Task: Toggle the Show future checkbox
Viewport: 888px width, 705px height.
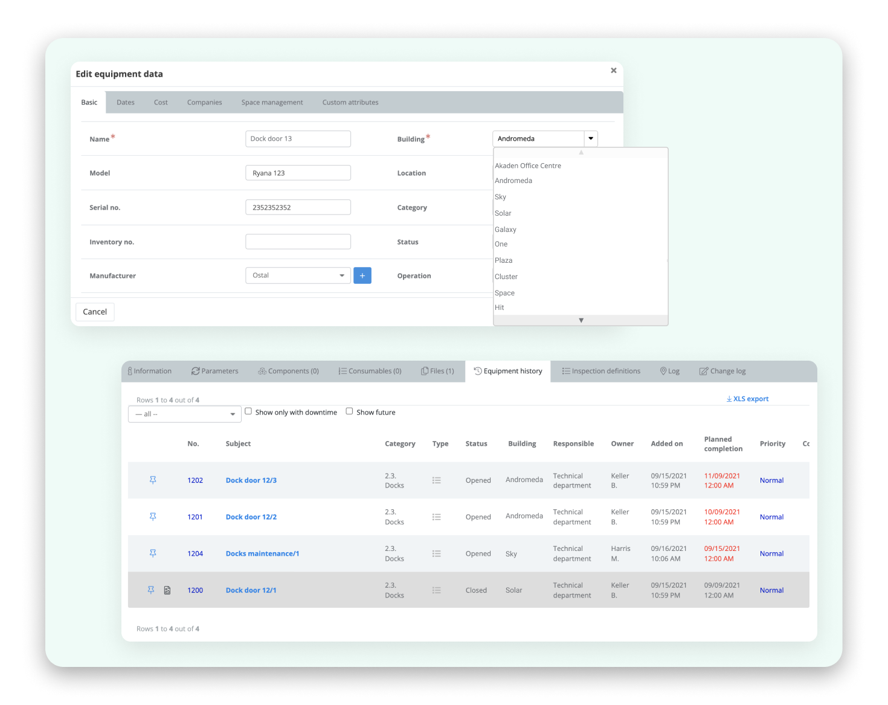Action: click(x=349, y=411)
